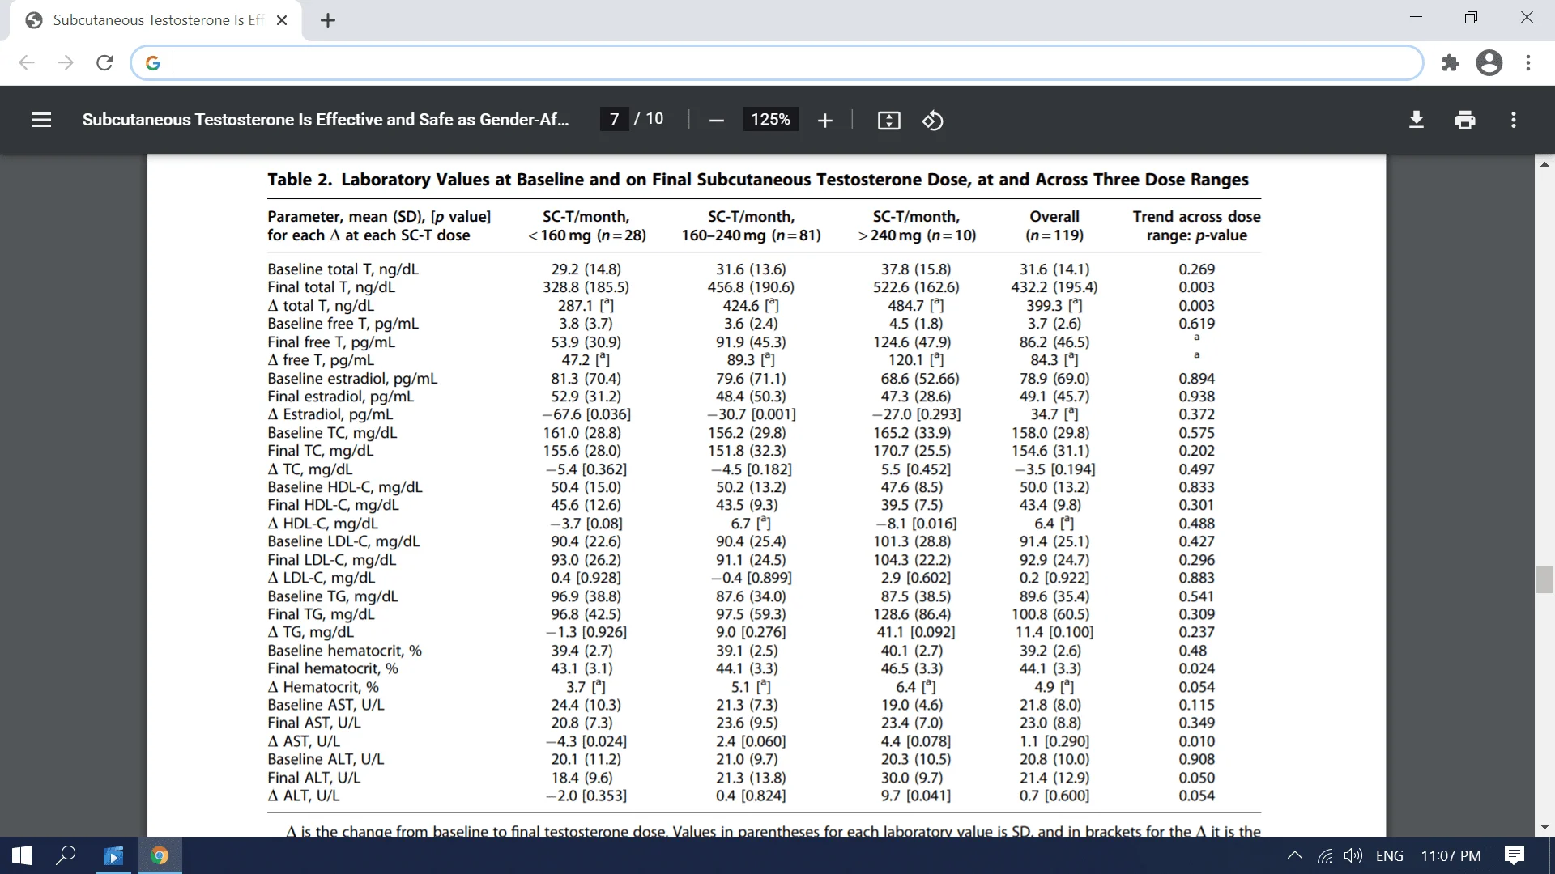The height and width of the screenshot is (874, 1555).
Task: Click the 'Final free T, pg/mL' row label
Action: click(x=331, y=342)
